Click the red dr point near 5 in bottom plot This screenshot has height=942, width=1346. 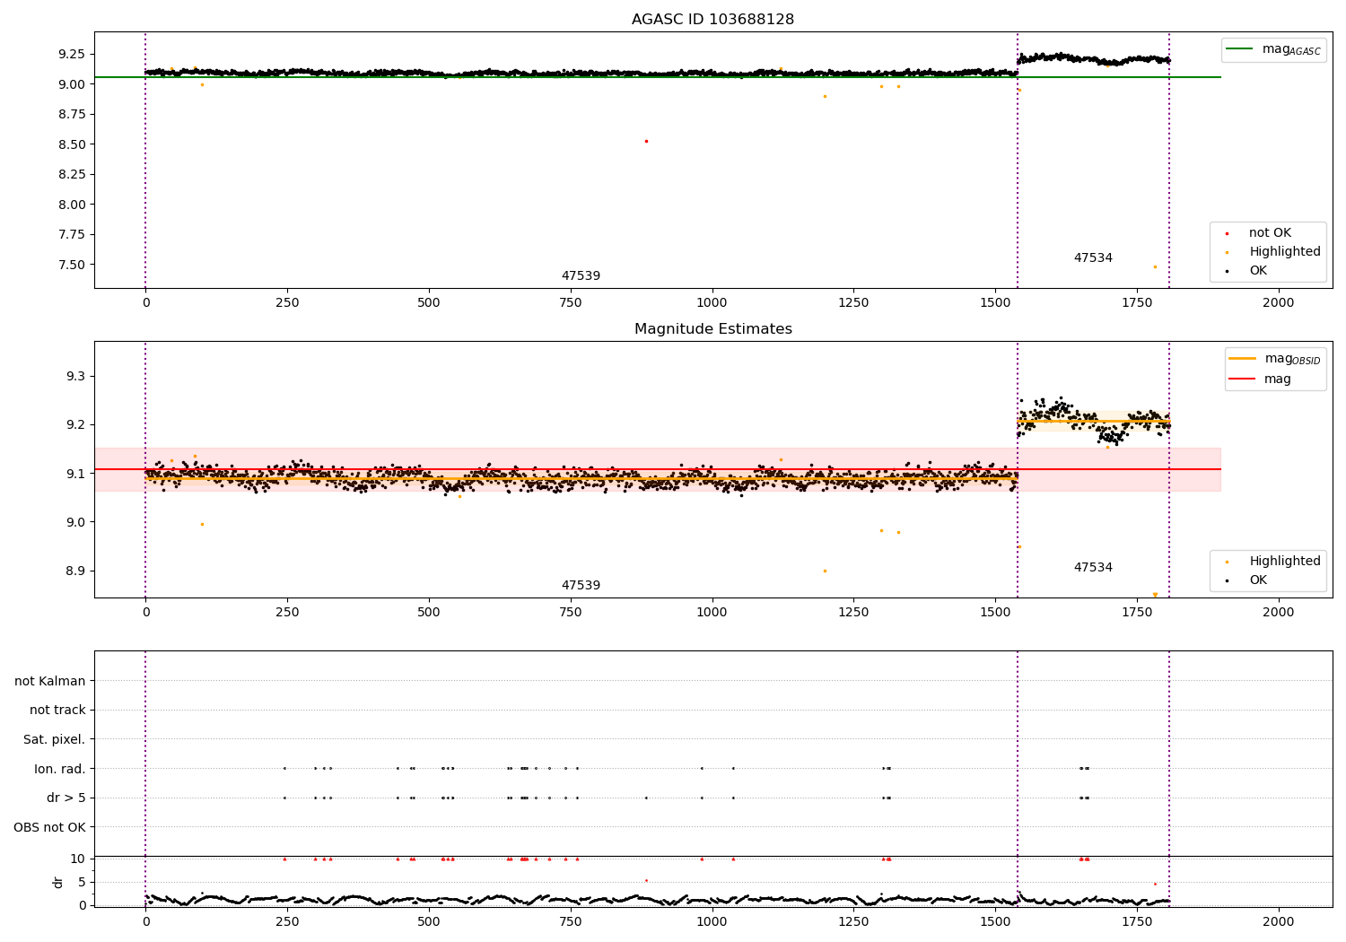[x=646, y=880]
